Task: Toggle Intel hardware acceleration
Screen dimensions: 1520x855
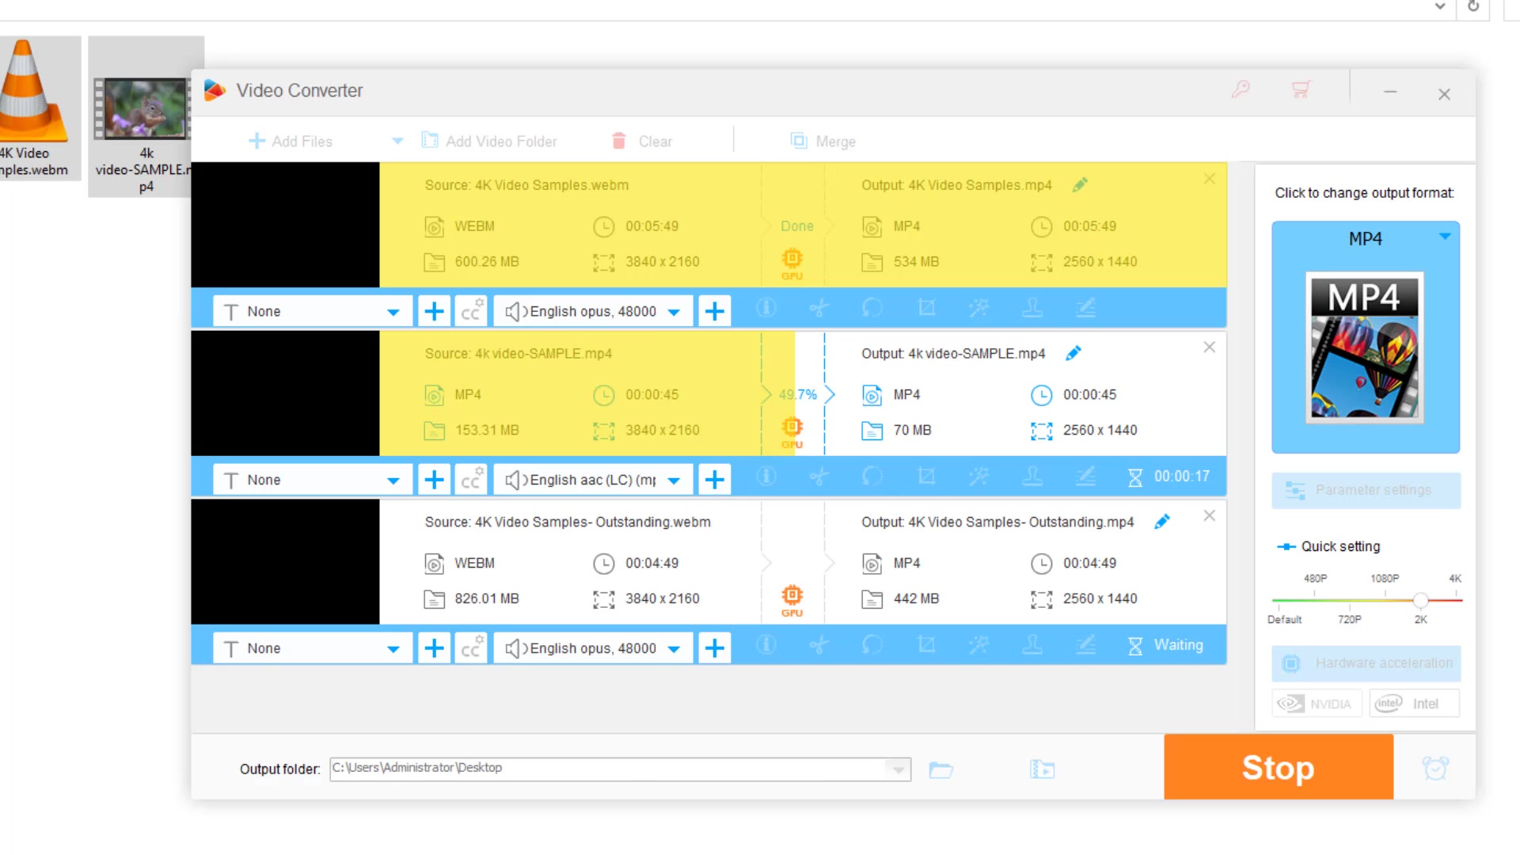Action: [x=1415, y=704]
